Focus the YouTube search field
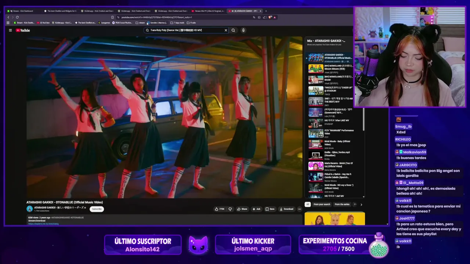Image resolution: width=470 pixels, height=264 pixels. 185,30
